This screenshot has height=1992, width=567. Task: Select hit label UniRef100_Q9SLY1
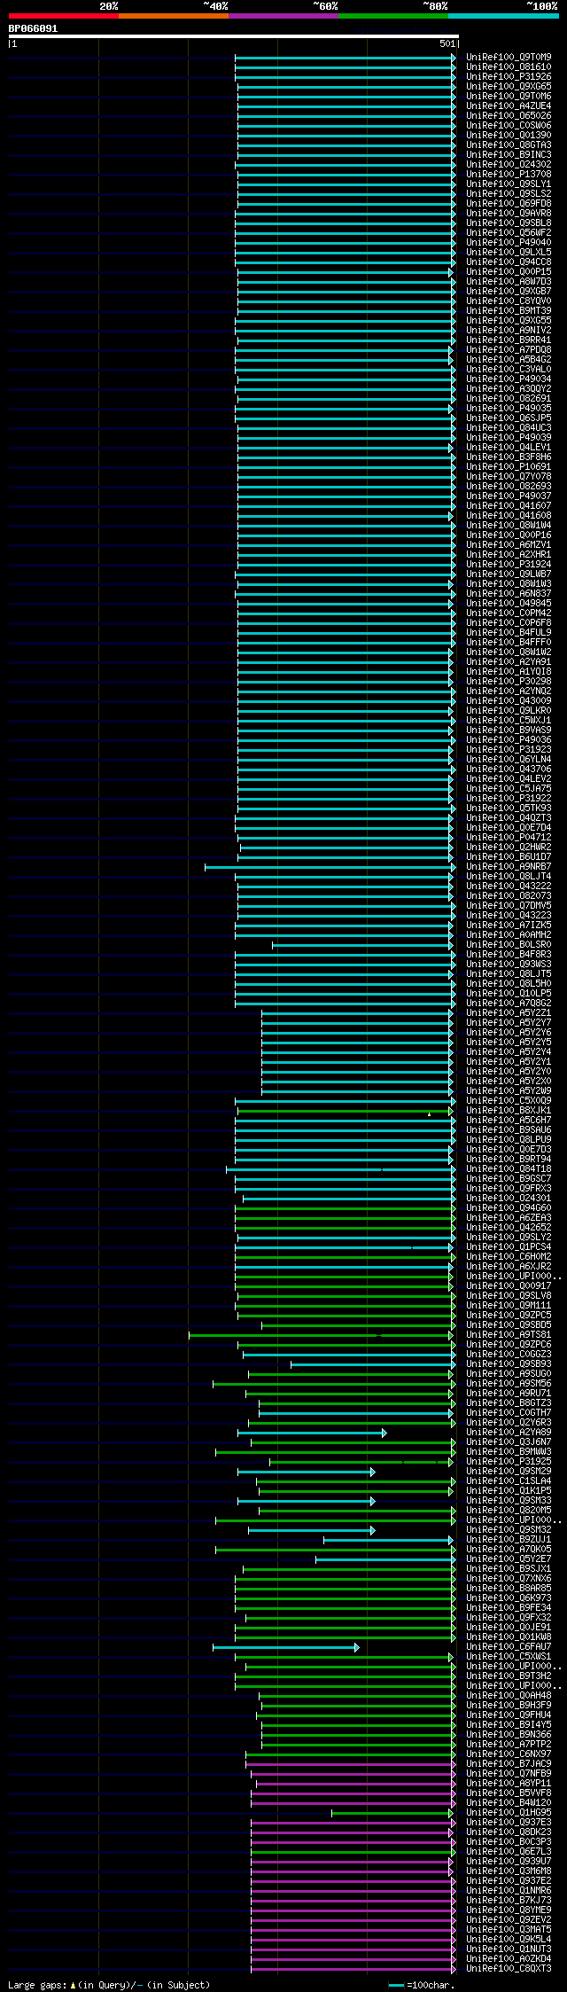point(509,184)
